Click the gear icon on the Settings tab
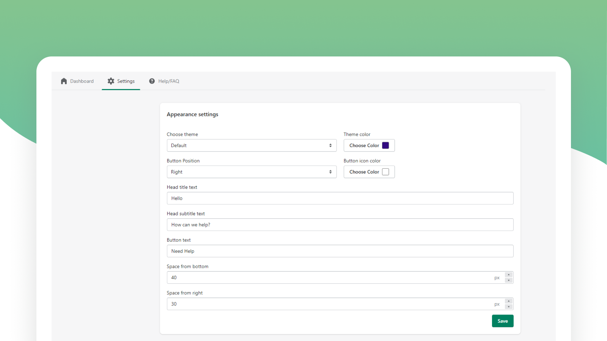 pyautogui.click(x=111, y=81)
